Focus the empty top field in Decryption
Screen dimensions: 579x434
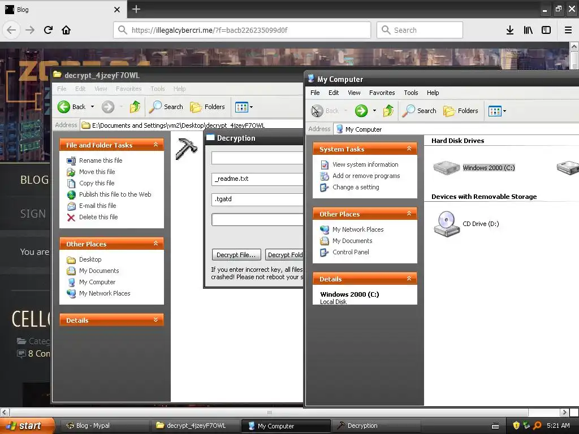(257, 158)
